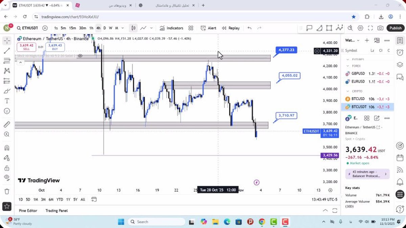Screen dimensions: 406x228
Task: Select the 15m timeframe
Action: click(72, 28)
